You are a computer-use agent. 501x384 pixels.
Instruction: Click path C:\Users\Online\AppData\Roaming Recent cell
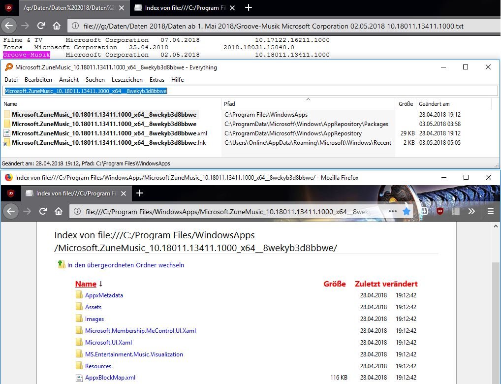(308, 143)
